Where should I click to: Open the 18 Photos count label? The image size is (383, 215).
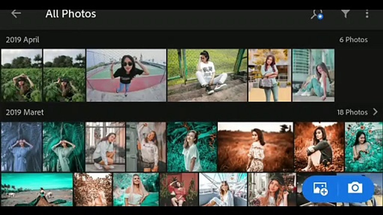tap(352, 112)
